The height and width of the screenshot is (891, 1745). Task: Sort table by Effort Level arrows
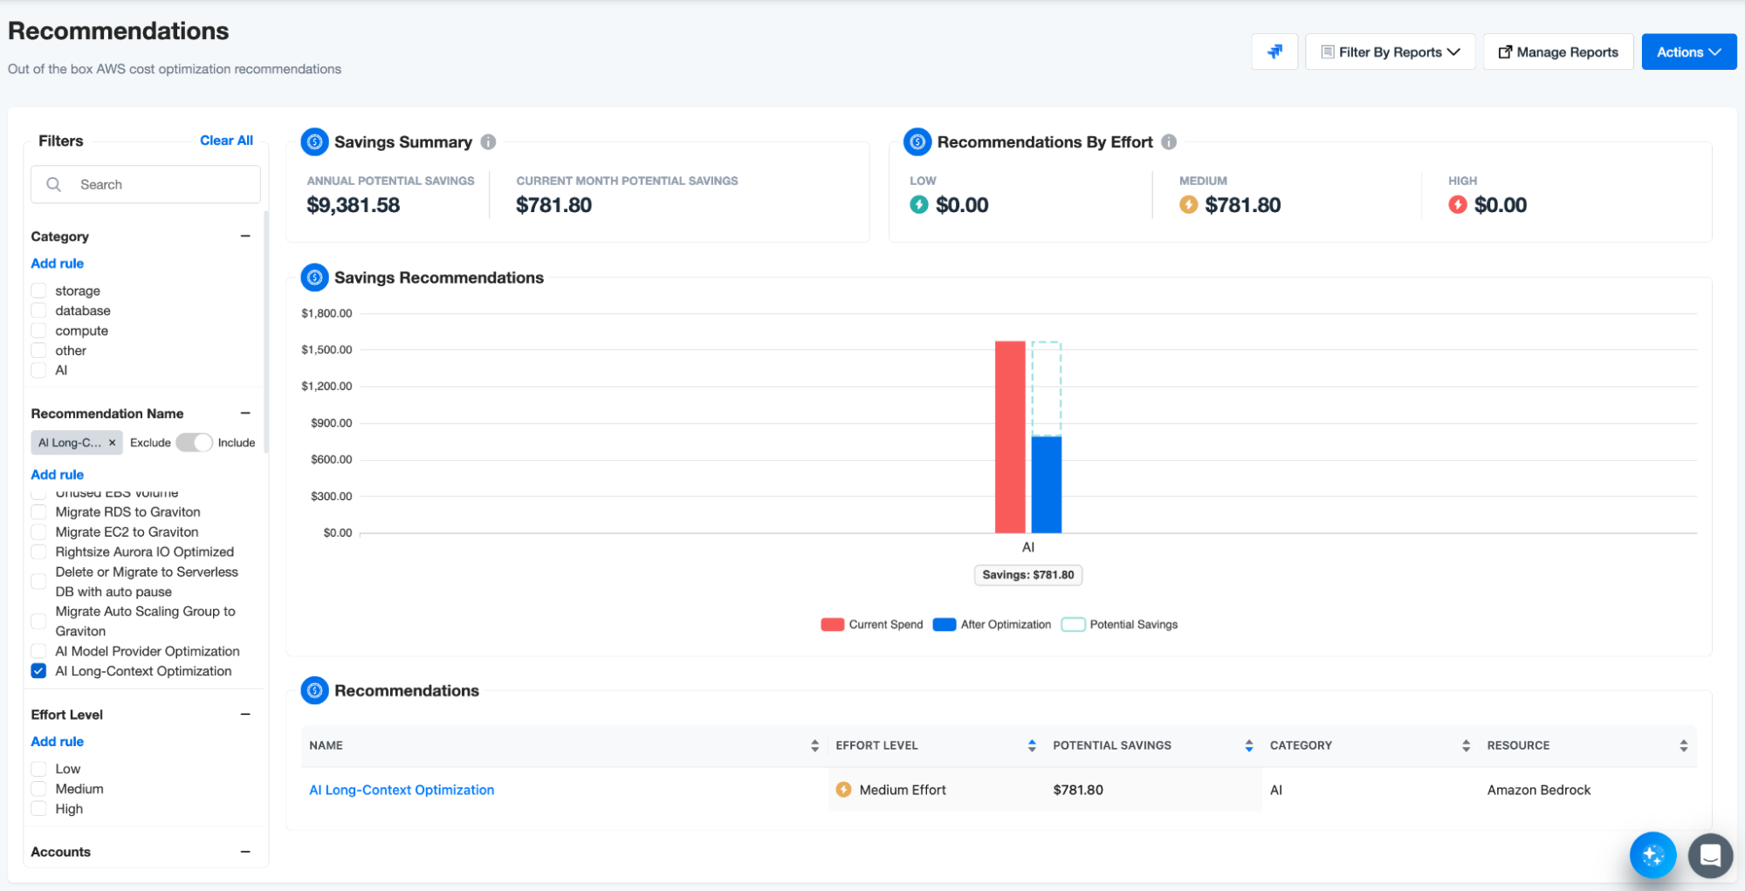pos(1032,745)
